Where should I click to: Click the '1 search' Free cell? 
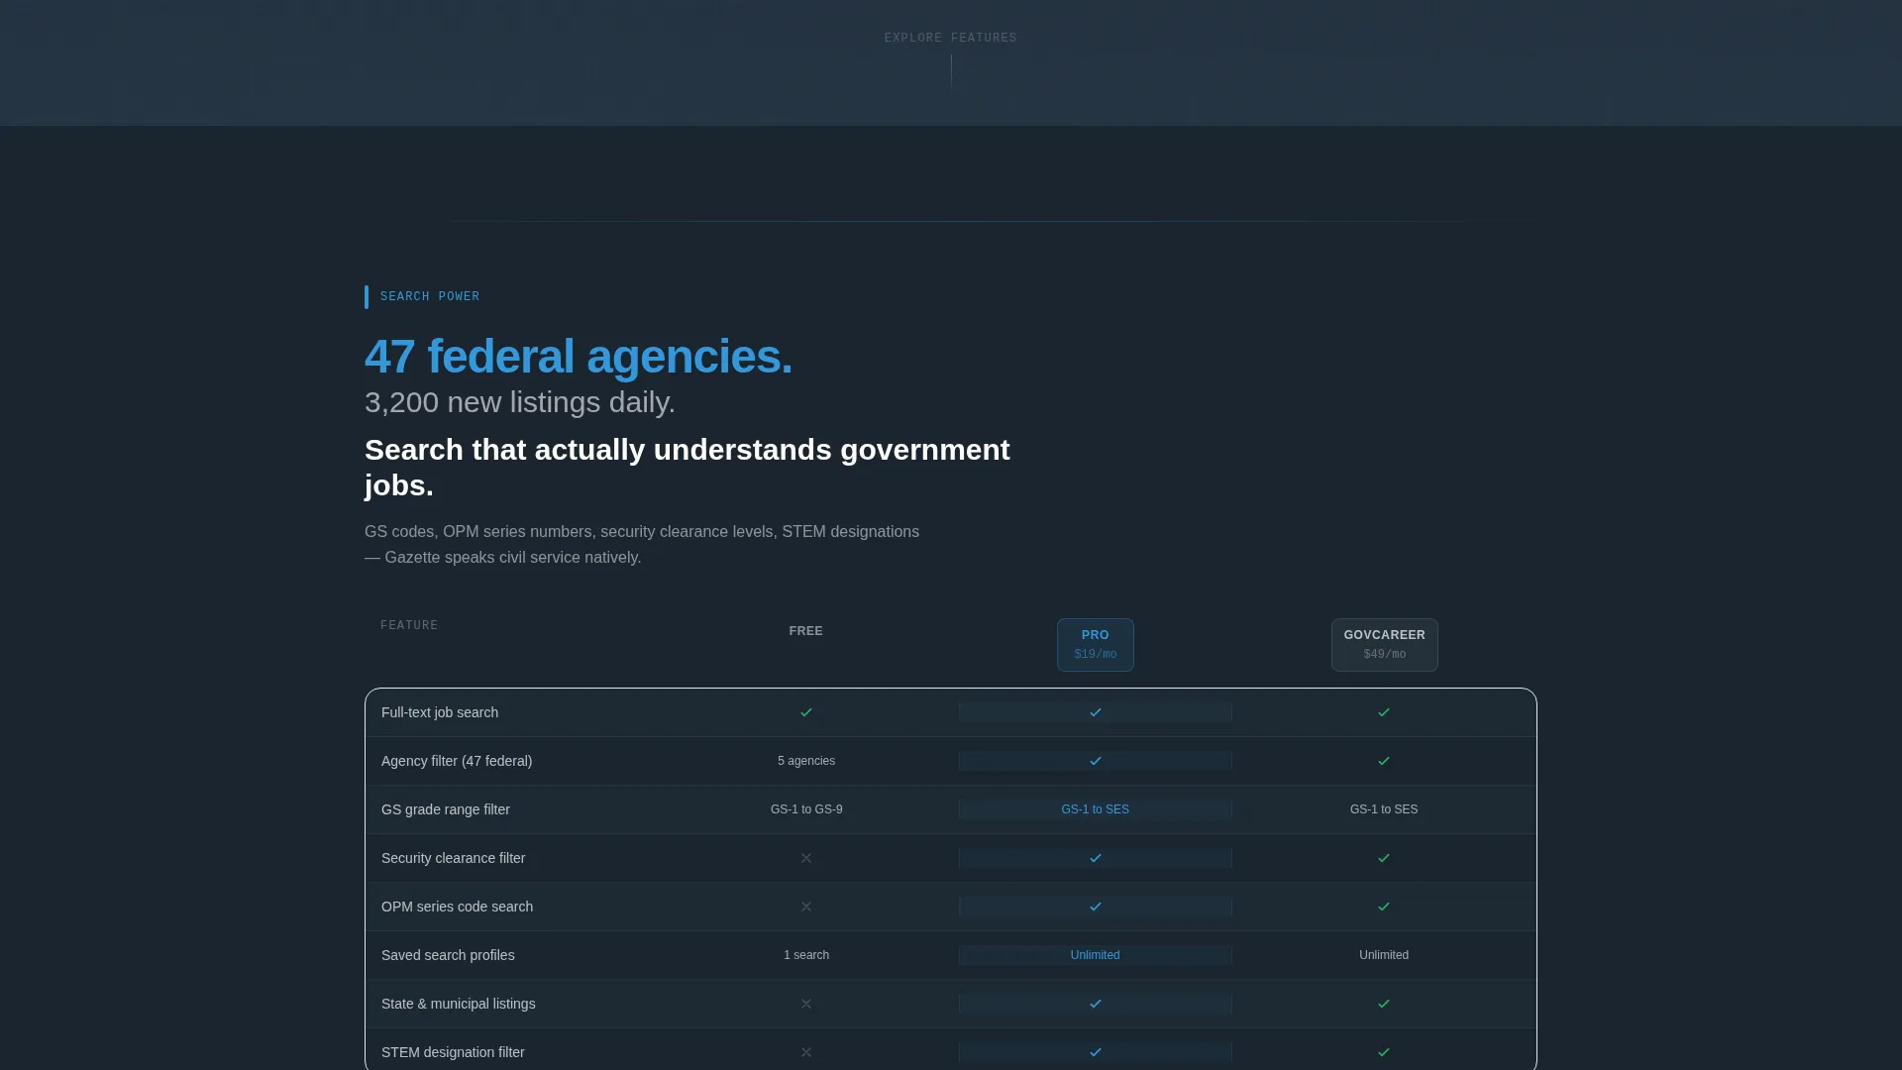806,955
